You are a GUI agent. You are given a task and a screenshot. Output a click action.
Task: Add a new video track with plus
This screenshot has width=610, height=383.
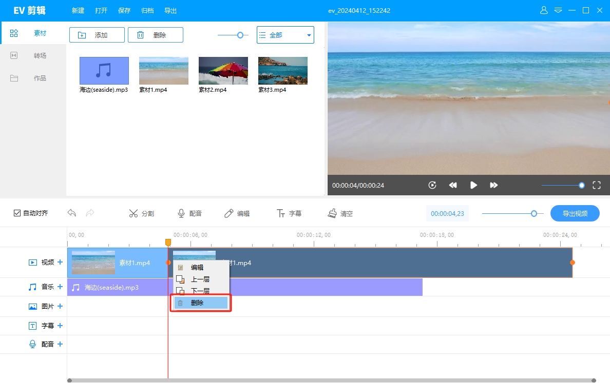[x=60, y=262]
